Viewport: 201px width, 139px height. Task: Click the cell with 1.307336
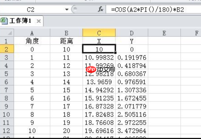[x=132, y=90]
